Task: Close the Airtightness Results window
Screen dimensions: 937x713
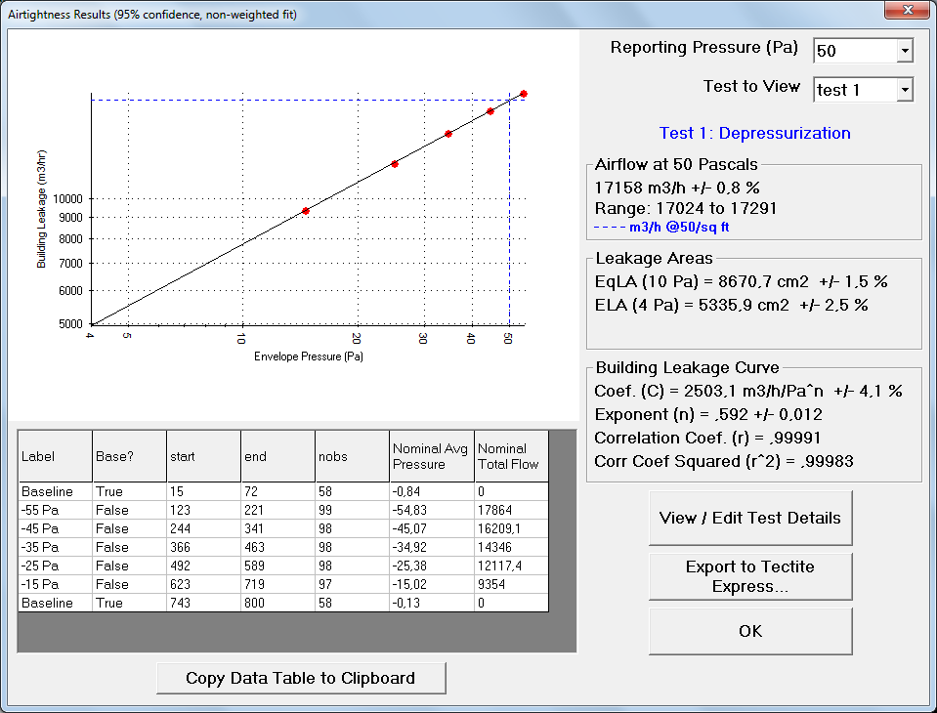Action: point(908,13)
